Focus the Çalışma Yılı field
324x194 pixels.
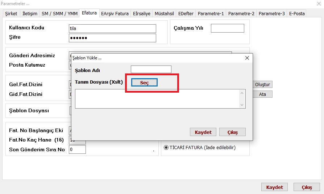click(x=227, y=28)
